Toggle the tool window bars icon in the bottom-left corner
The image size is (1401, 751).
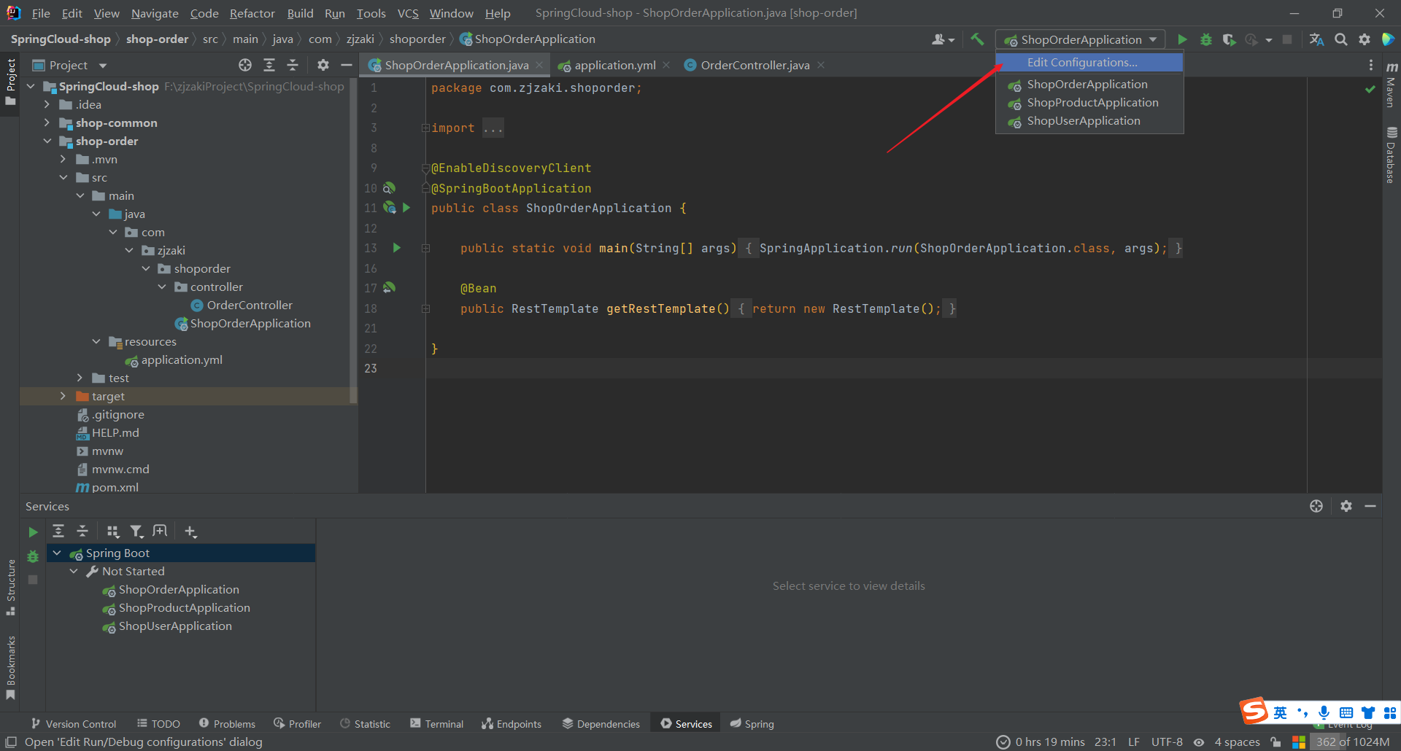tap(11, 742)
